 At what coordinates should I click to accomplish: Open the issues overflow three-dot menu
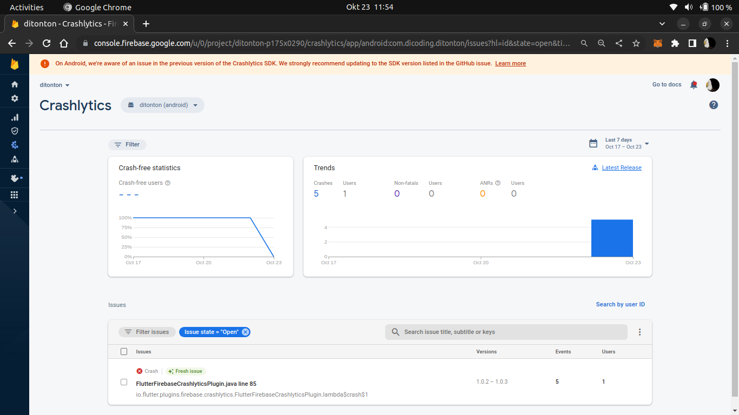coord(639,332)
